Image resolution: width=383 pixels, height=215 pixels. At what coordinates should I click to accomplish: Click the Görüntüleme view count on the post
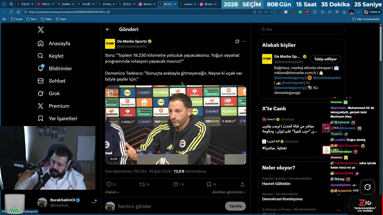point(190,171)
